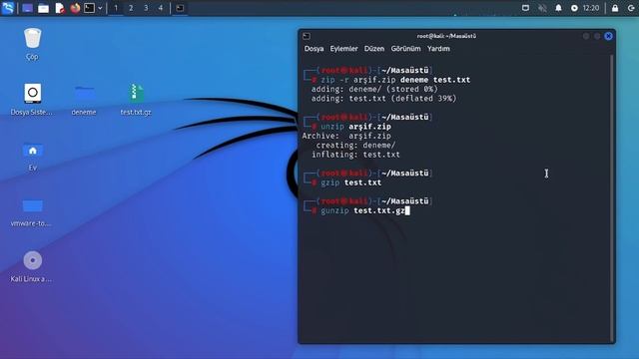Screen dimensions: 639x359
Task: Minimize the terminal window
Action: point(586,36)
